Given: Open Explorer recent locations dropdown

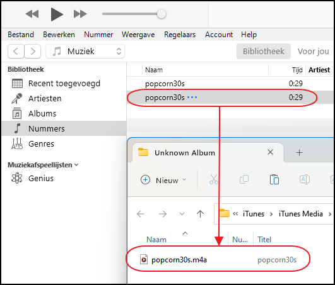Looking at the screenshot, I should (x=182, y=214).
